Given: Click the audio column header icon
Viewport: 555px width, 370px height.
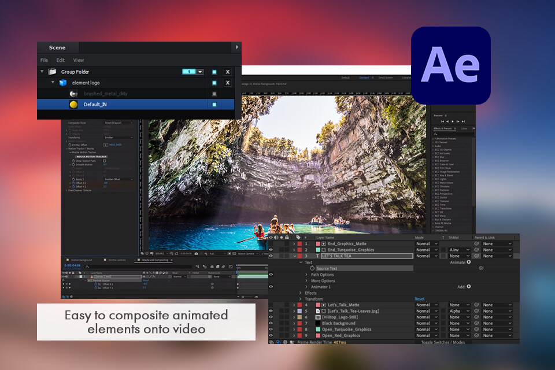Looking at the screenshot, I should (276, 238).
